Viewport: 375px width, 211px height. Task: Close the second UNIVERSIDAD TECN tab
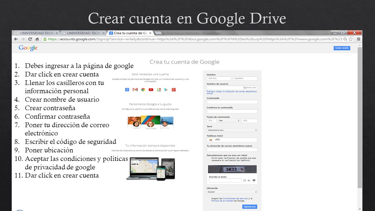pyautogui.click(x=103, y=33)
